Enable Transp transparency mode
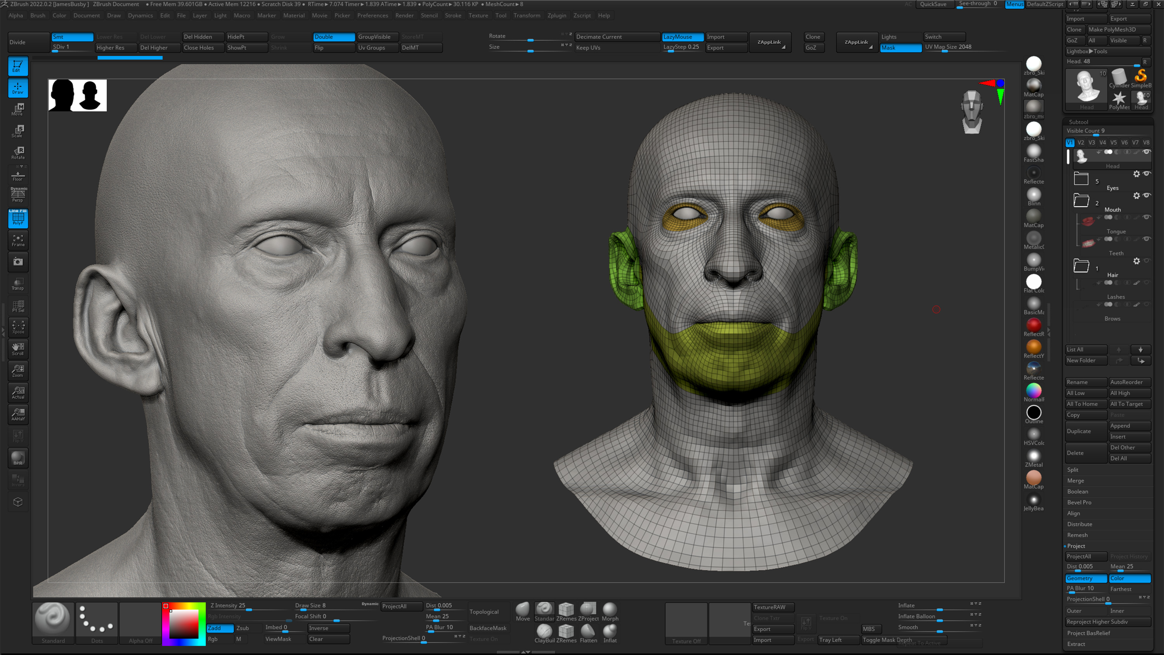 pos(17,283)
